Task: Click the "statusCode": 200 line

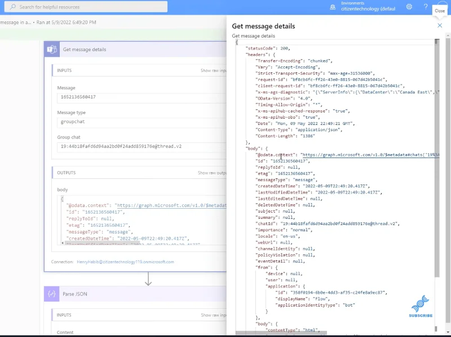Action: click(268, 48)
